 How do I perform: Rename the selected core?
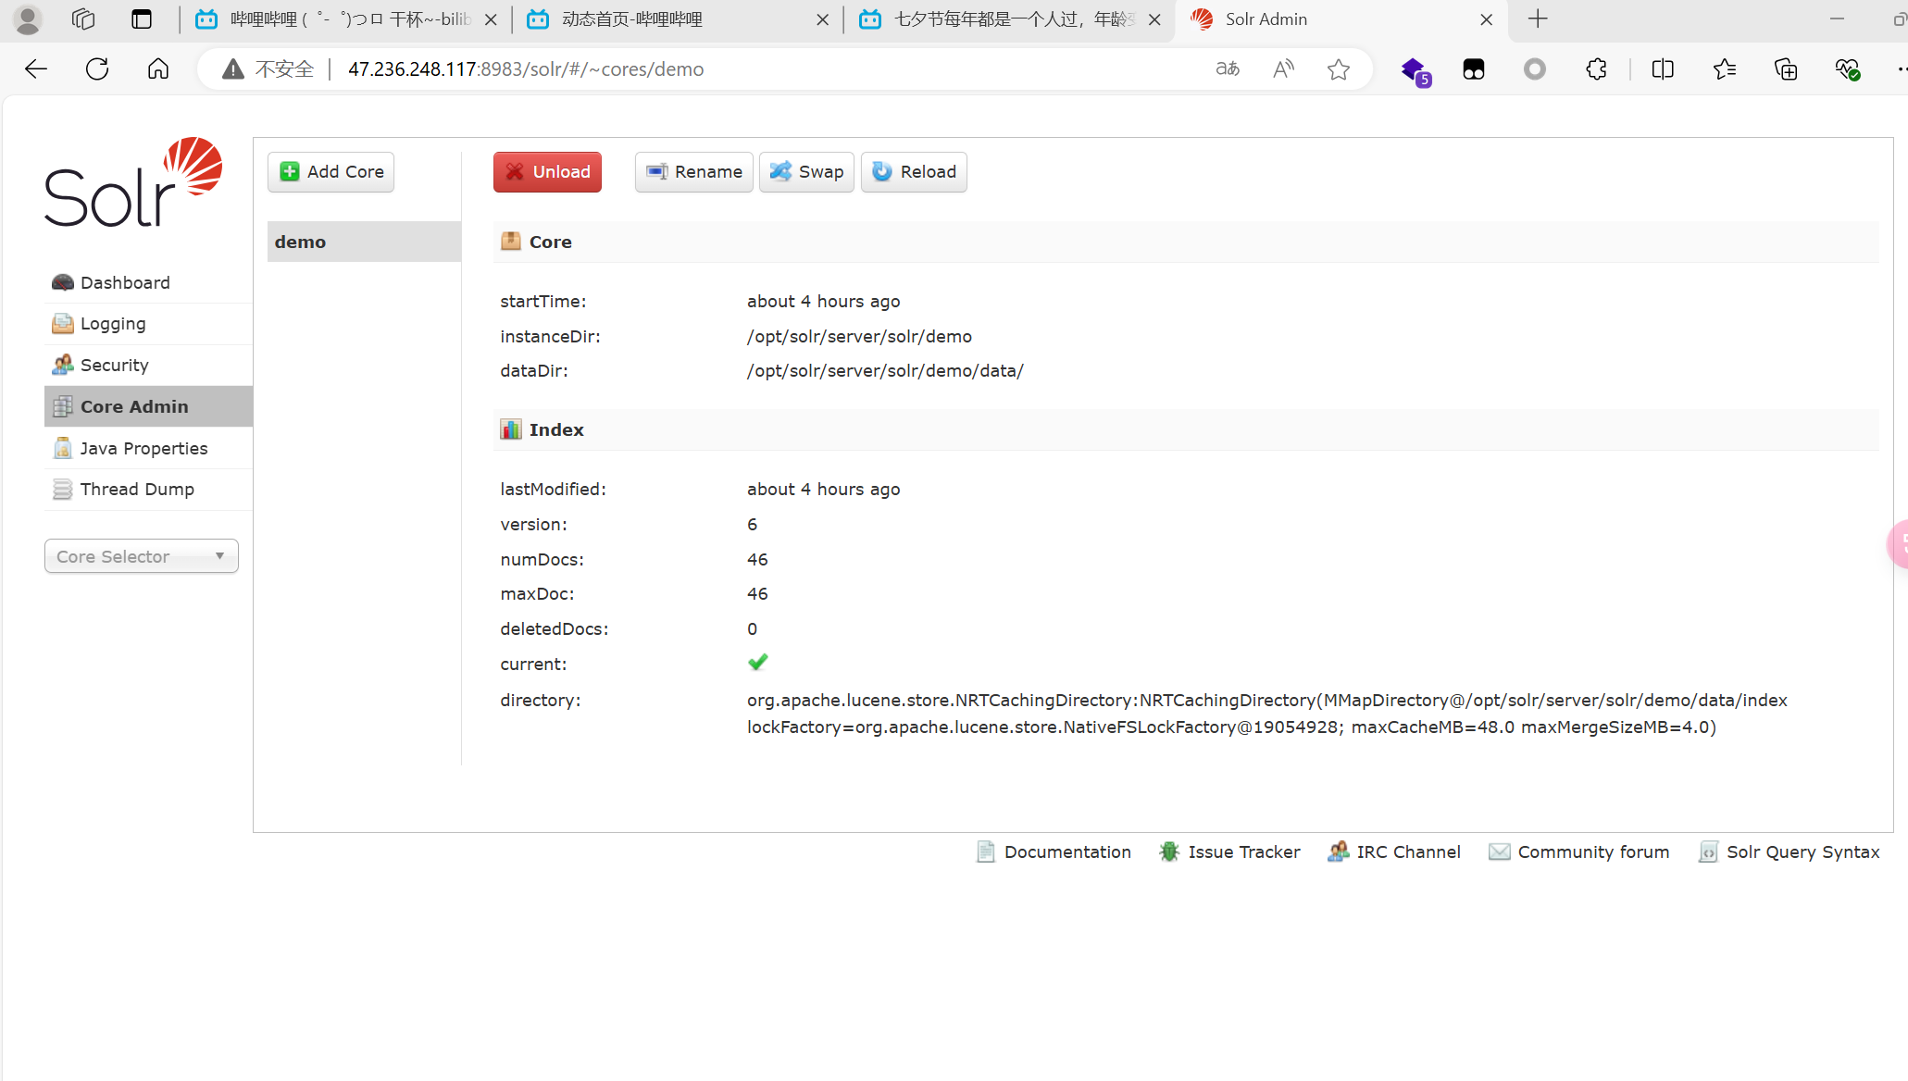coord(693,172)
